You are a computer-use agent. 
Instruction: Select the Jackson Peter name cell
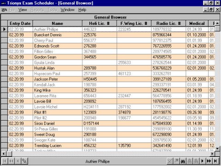click(x=58, y=79)
